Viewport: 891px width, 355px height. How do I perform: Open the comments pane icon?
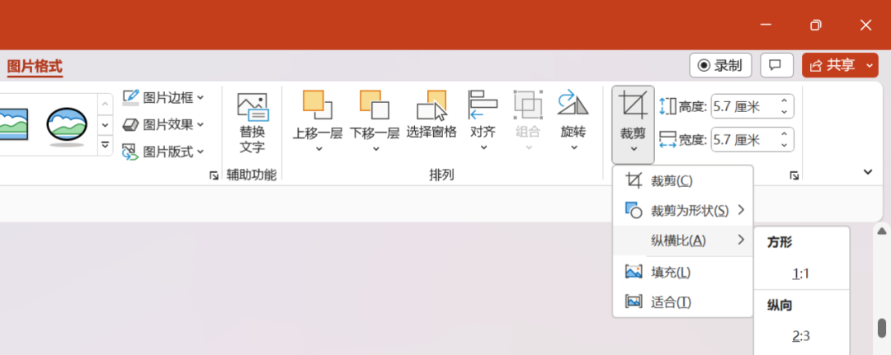pyautogui.click(x=776, y=65)
